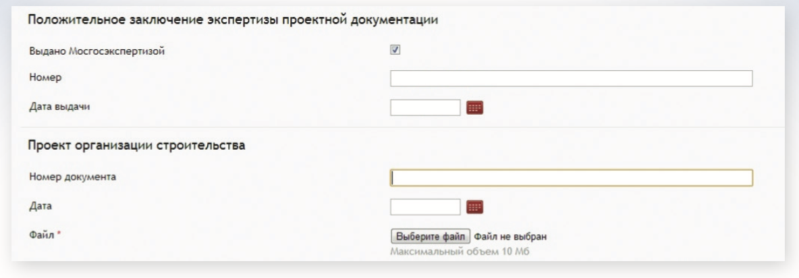Focus the Дата выдачи date input

426,107
